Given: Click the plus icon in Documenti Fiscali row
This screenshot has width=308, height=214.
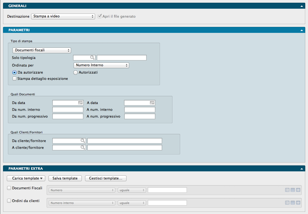Looking at the screenshot, I should (x=298, y=190).
